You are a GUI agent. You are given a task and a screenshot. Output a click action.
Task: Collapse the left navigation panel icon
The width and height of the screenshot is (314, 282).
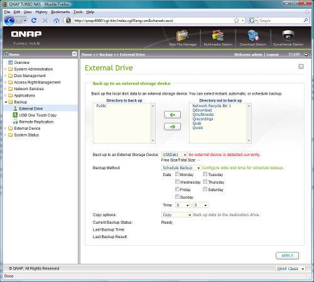tap(74, 54)
